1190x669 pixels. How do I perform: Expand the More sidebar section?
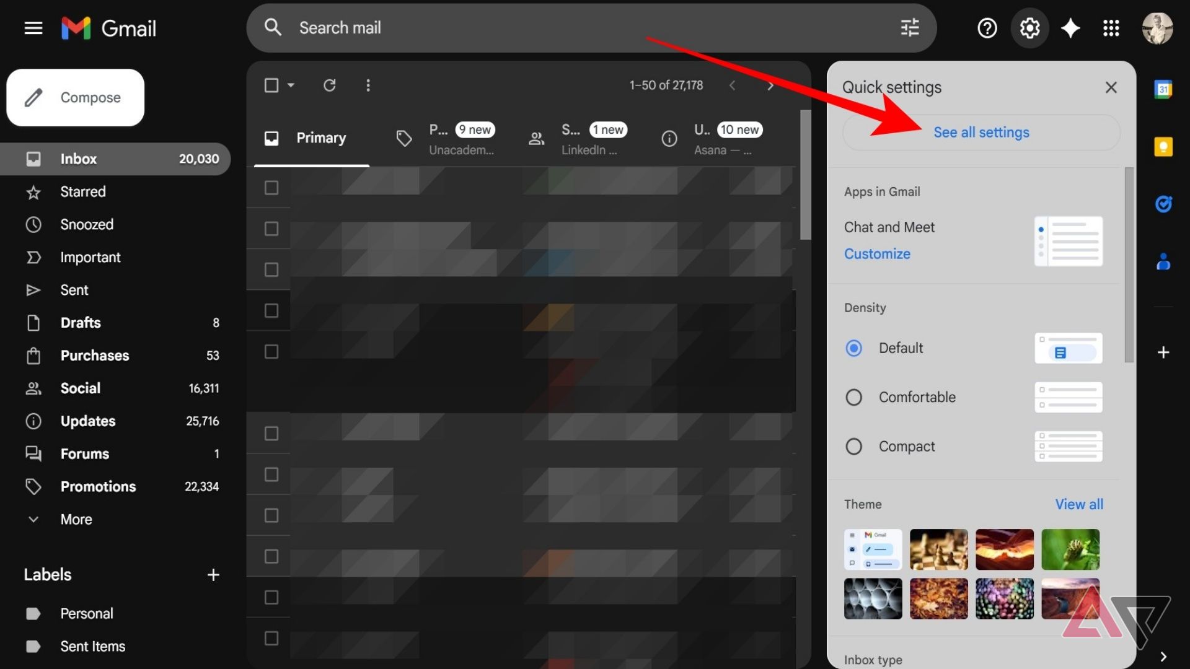tap(76, 520)
